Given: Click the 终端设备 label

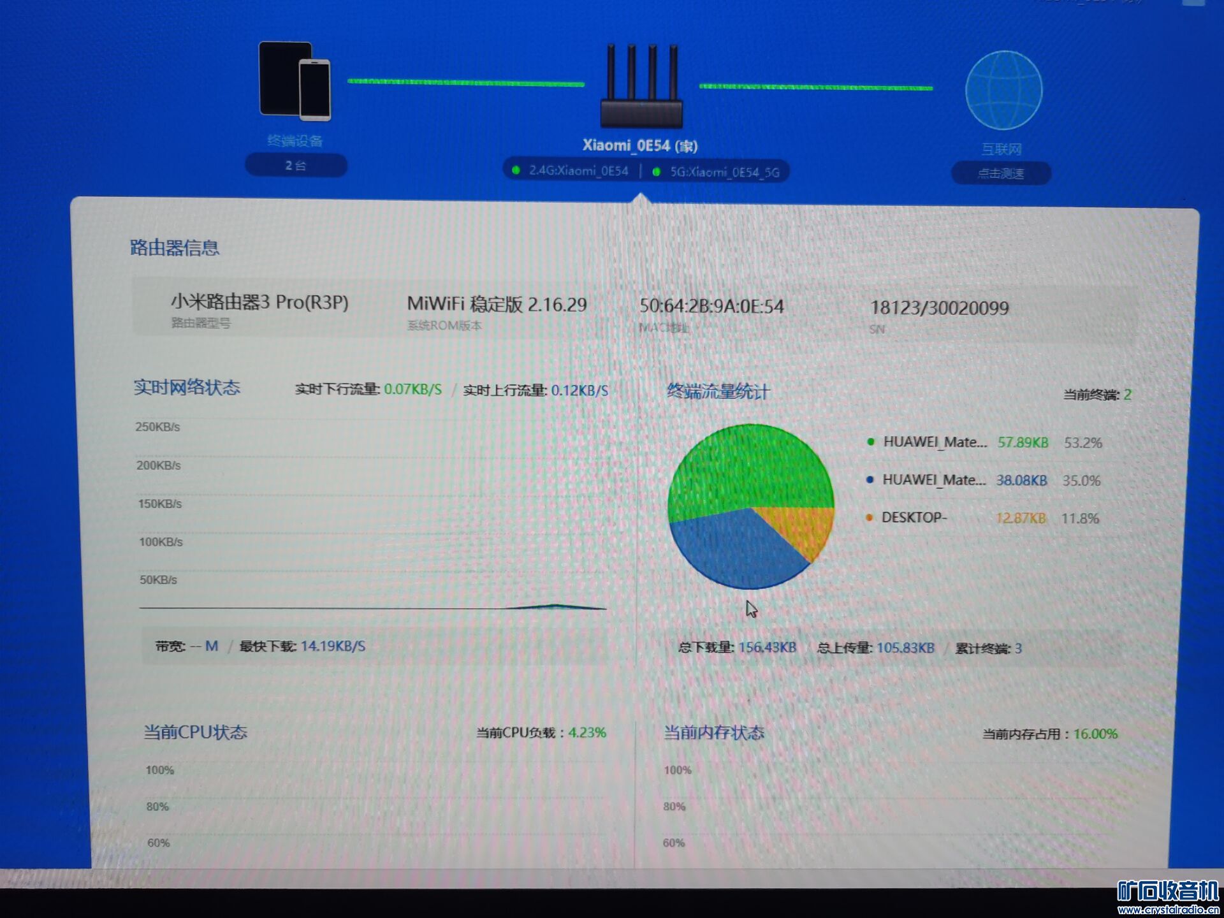Looking at the screenshot, I should pos(295,141).
